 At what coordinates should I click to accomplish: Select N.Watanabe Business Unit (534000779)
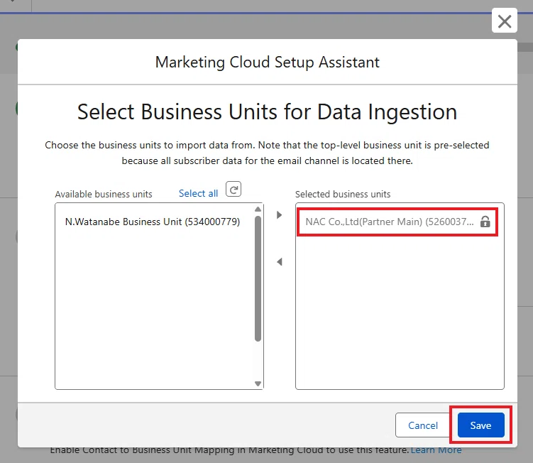tap(153, 222)
